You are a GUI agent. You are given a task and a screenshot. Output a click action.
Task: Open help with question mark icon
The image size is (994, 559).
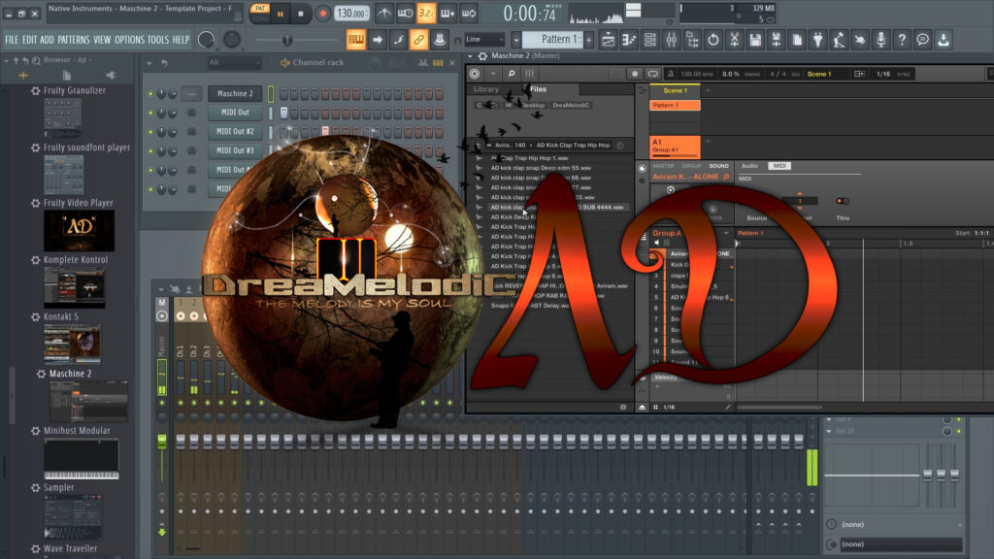[x=902, y=40]
